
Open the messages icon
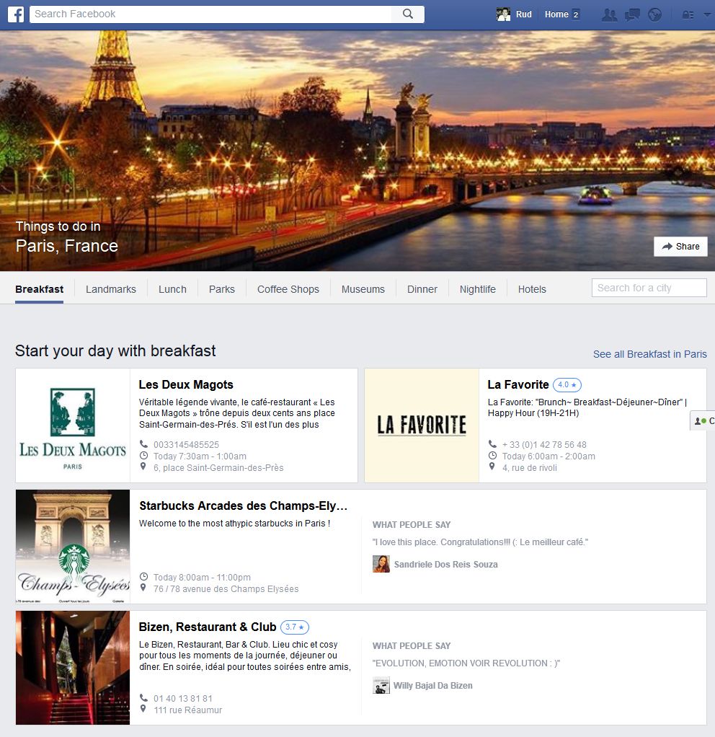click(x=632, y=14)
